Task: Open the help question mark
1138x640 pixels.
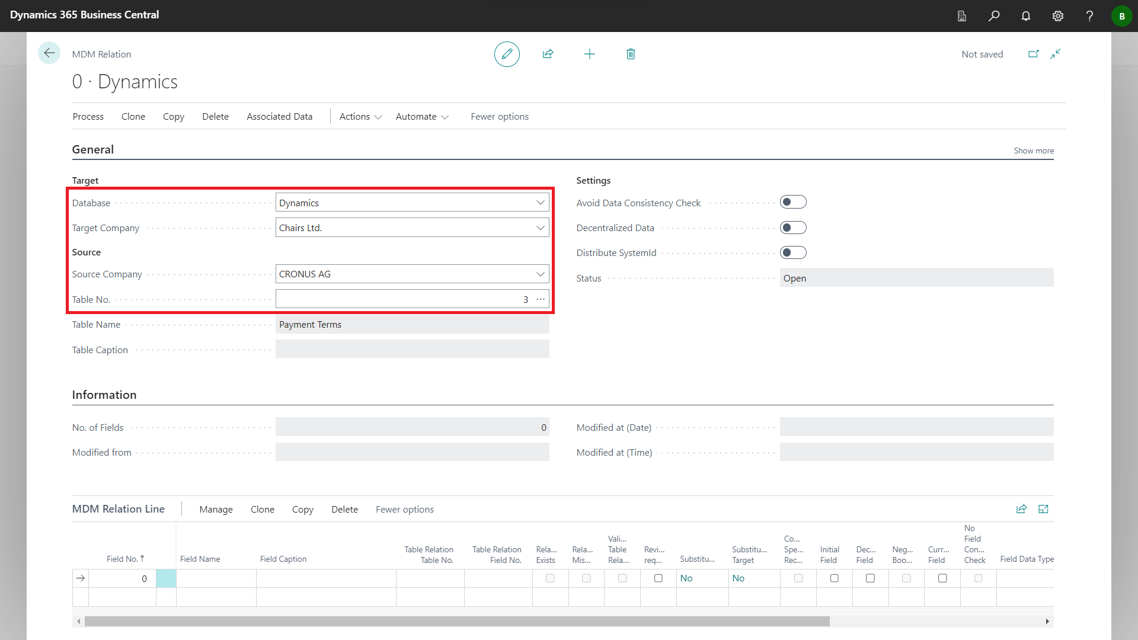Action: click(x=1089, y=16)
